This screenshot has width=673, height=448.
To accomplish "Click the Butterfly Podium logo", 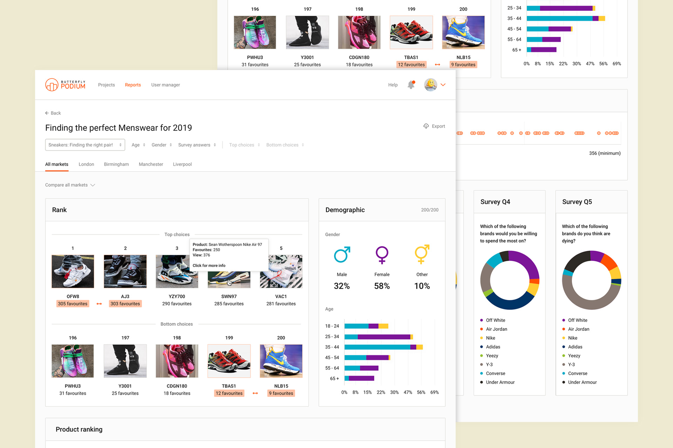I will [65, 85].
